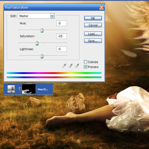Click OK to apply Hue/Saturation
This screenshot has height=149, width=149.
(x=93, y=18)
